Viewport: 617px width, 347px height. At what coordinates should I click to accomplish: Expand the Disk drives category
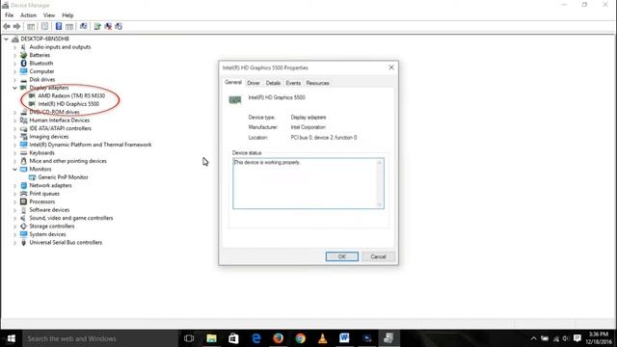[14, 79]
